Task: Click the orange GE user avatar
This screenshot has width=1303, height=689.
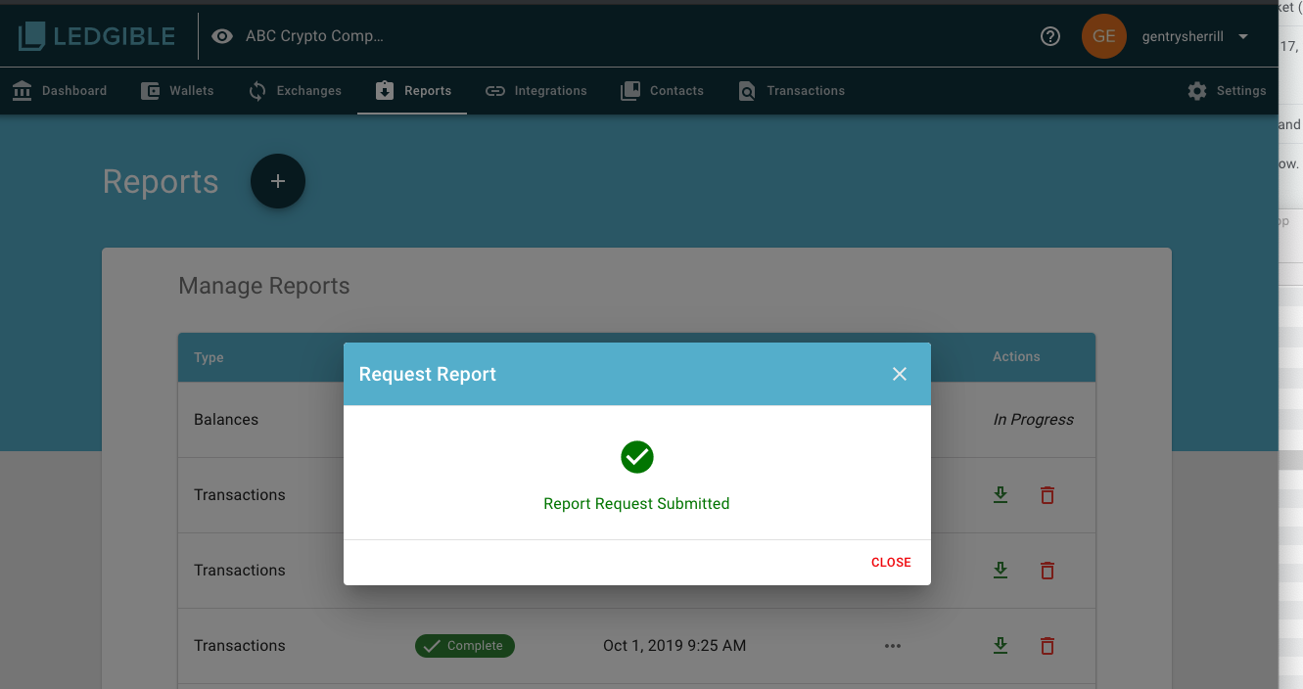Action: point(1103,37)
